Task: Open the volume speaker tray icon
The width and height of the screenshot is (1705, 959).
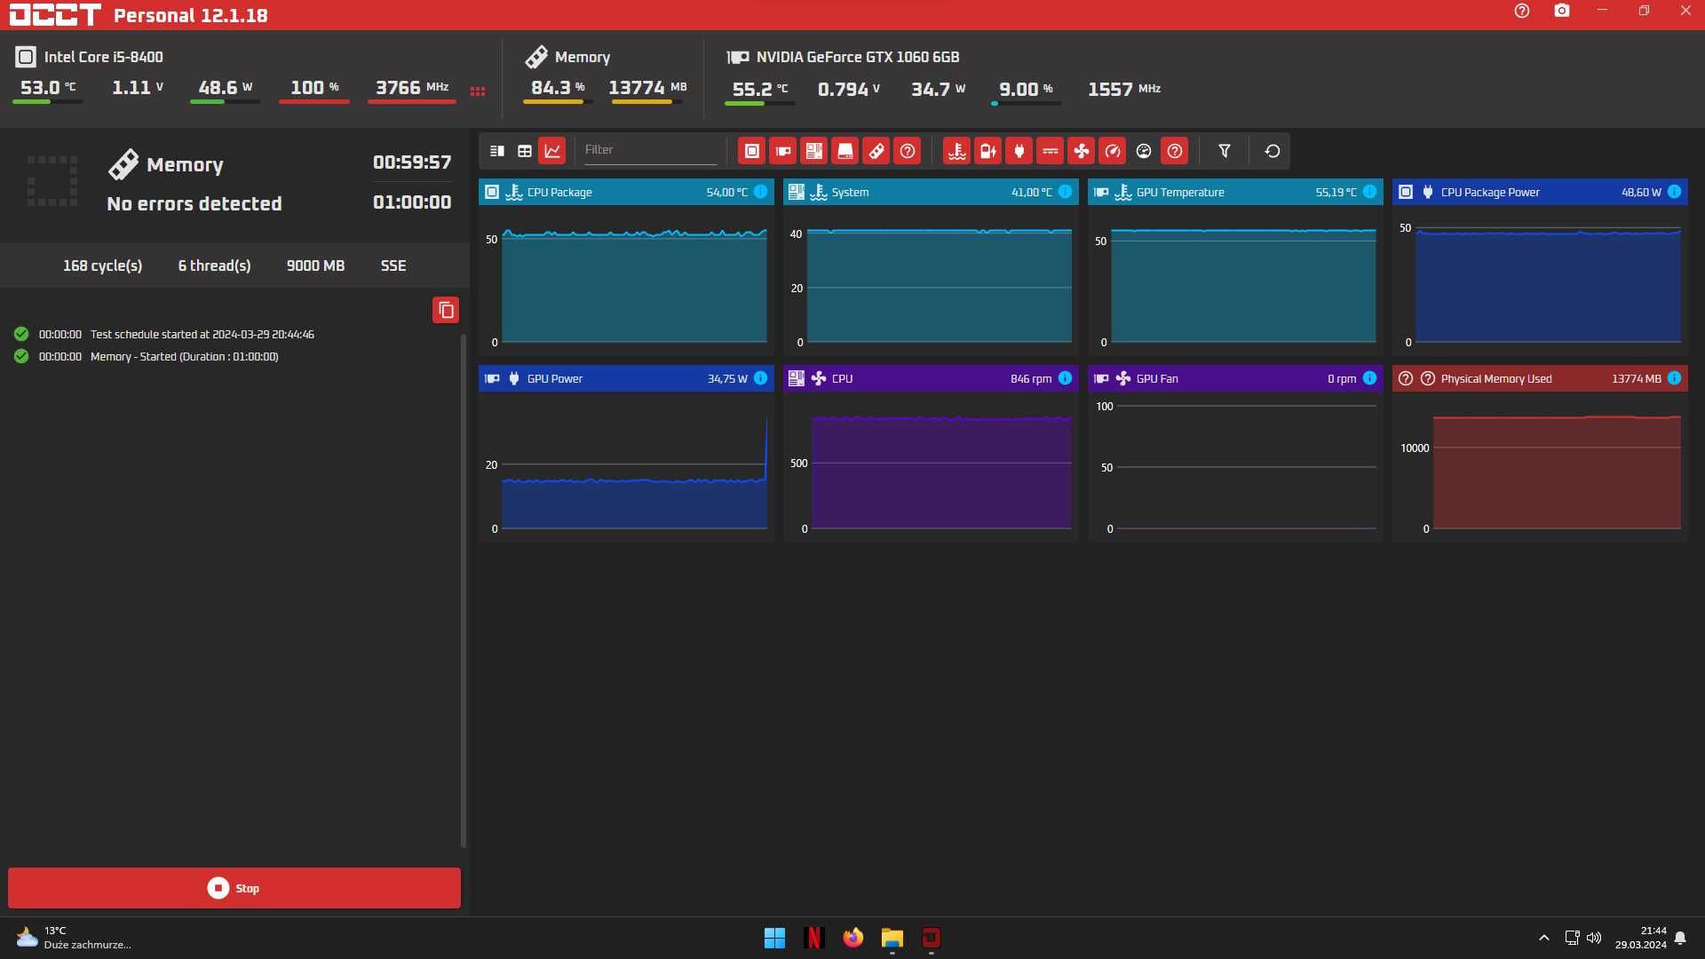Action: click(x=1594, y=938)
